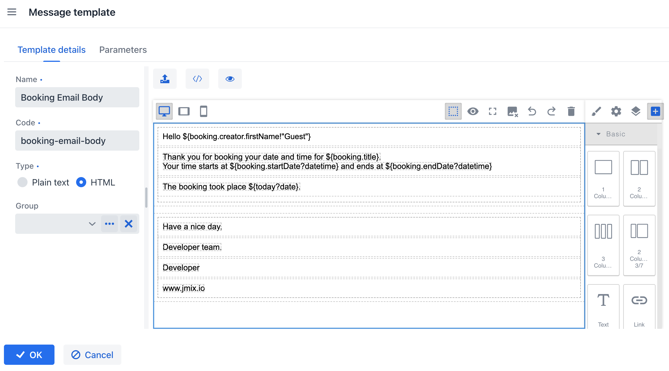This screenshot has width=669, height=371.
Task: Open the style manager brush icon
Action: [x=597, y=111]
